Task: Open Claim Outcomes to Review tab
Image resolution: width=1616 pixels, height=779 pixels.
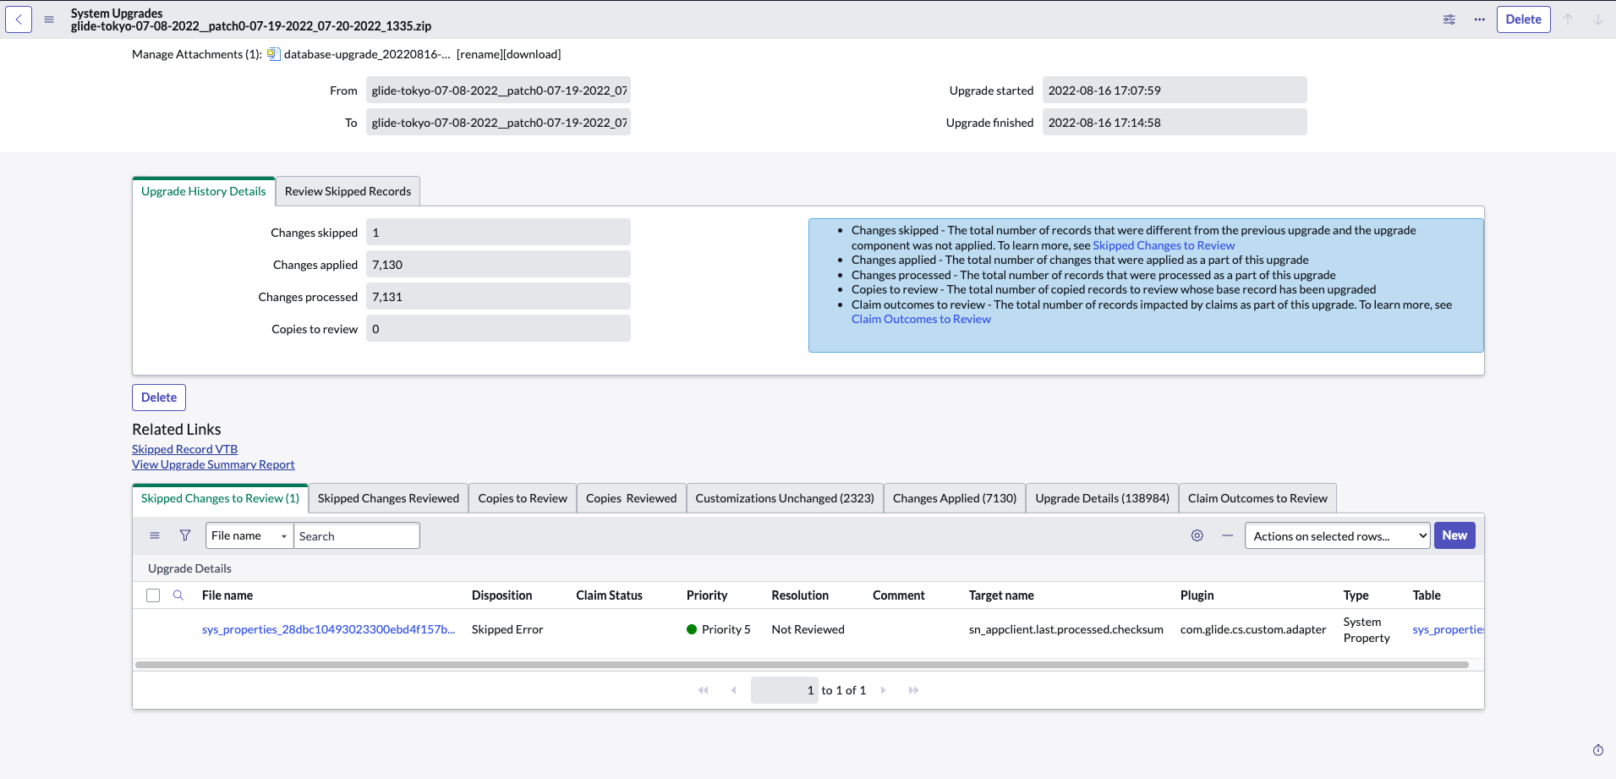Action: point(1257,498)
